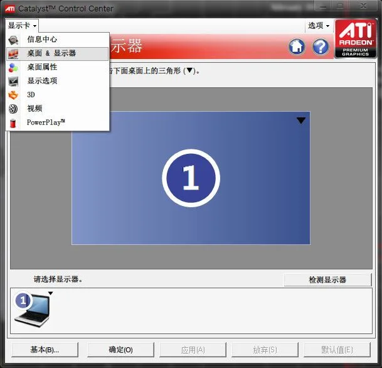
Task: Click the display options monitor icon
Action: point(13,82)
